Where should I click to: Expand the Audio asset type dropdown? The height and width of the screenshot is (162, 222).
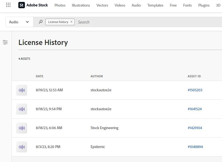pyautogui.click(x=19, y=22)
